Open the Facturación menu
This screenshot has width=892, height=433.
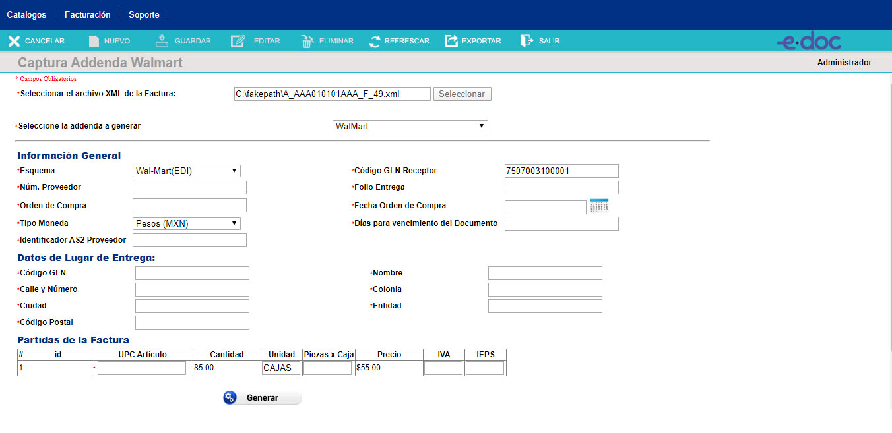click(88, 14)
